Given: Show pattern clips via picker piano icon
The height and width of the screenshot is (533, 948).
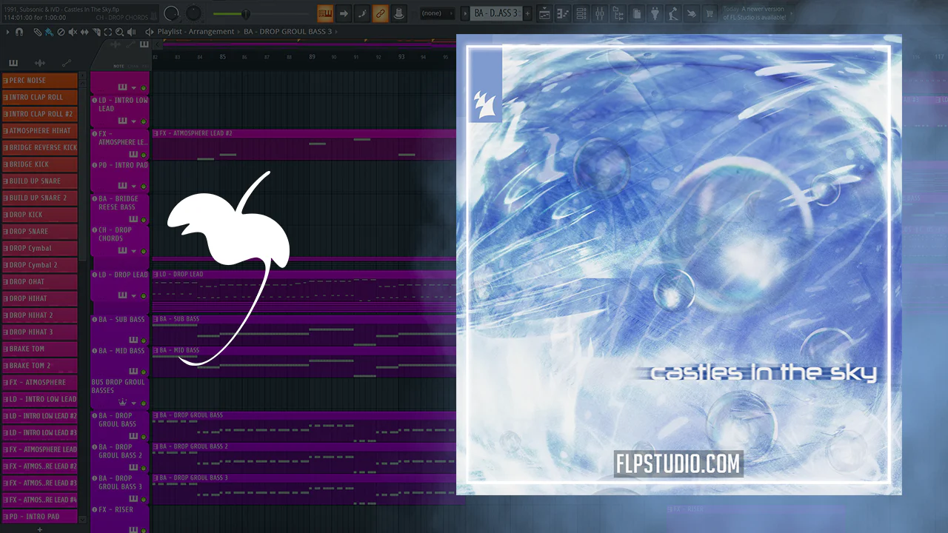Looking at the screenshot, I should (x=14, y=63).
